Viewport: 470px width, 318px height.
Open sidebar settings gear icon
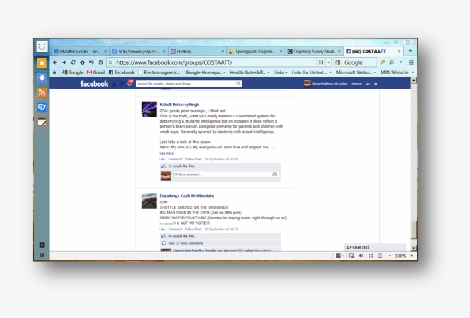pos(42,255)
